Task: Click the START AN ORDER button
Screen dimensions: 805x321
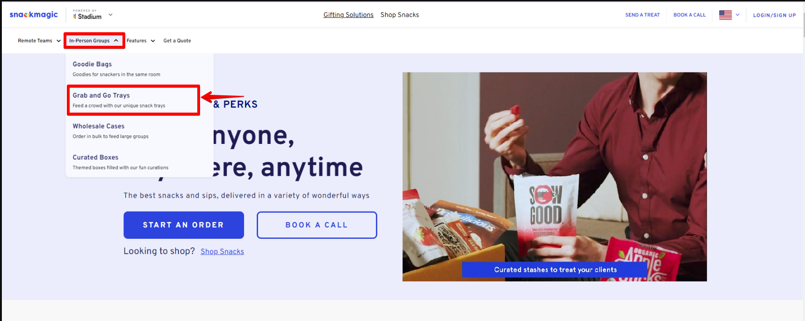Action: [x=184, y=225]
